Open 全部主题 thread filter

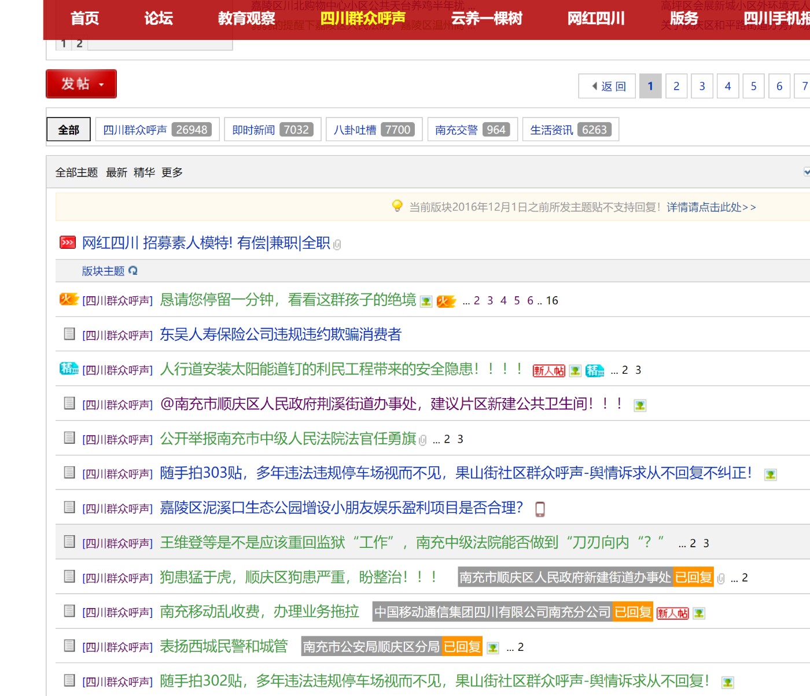(x=76, y=172)
